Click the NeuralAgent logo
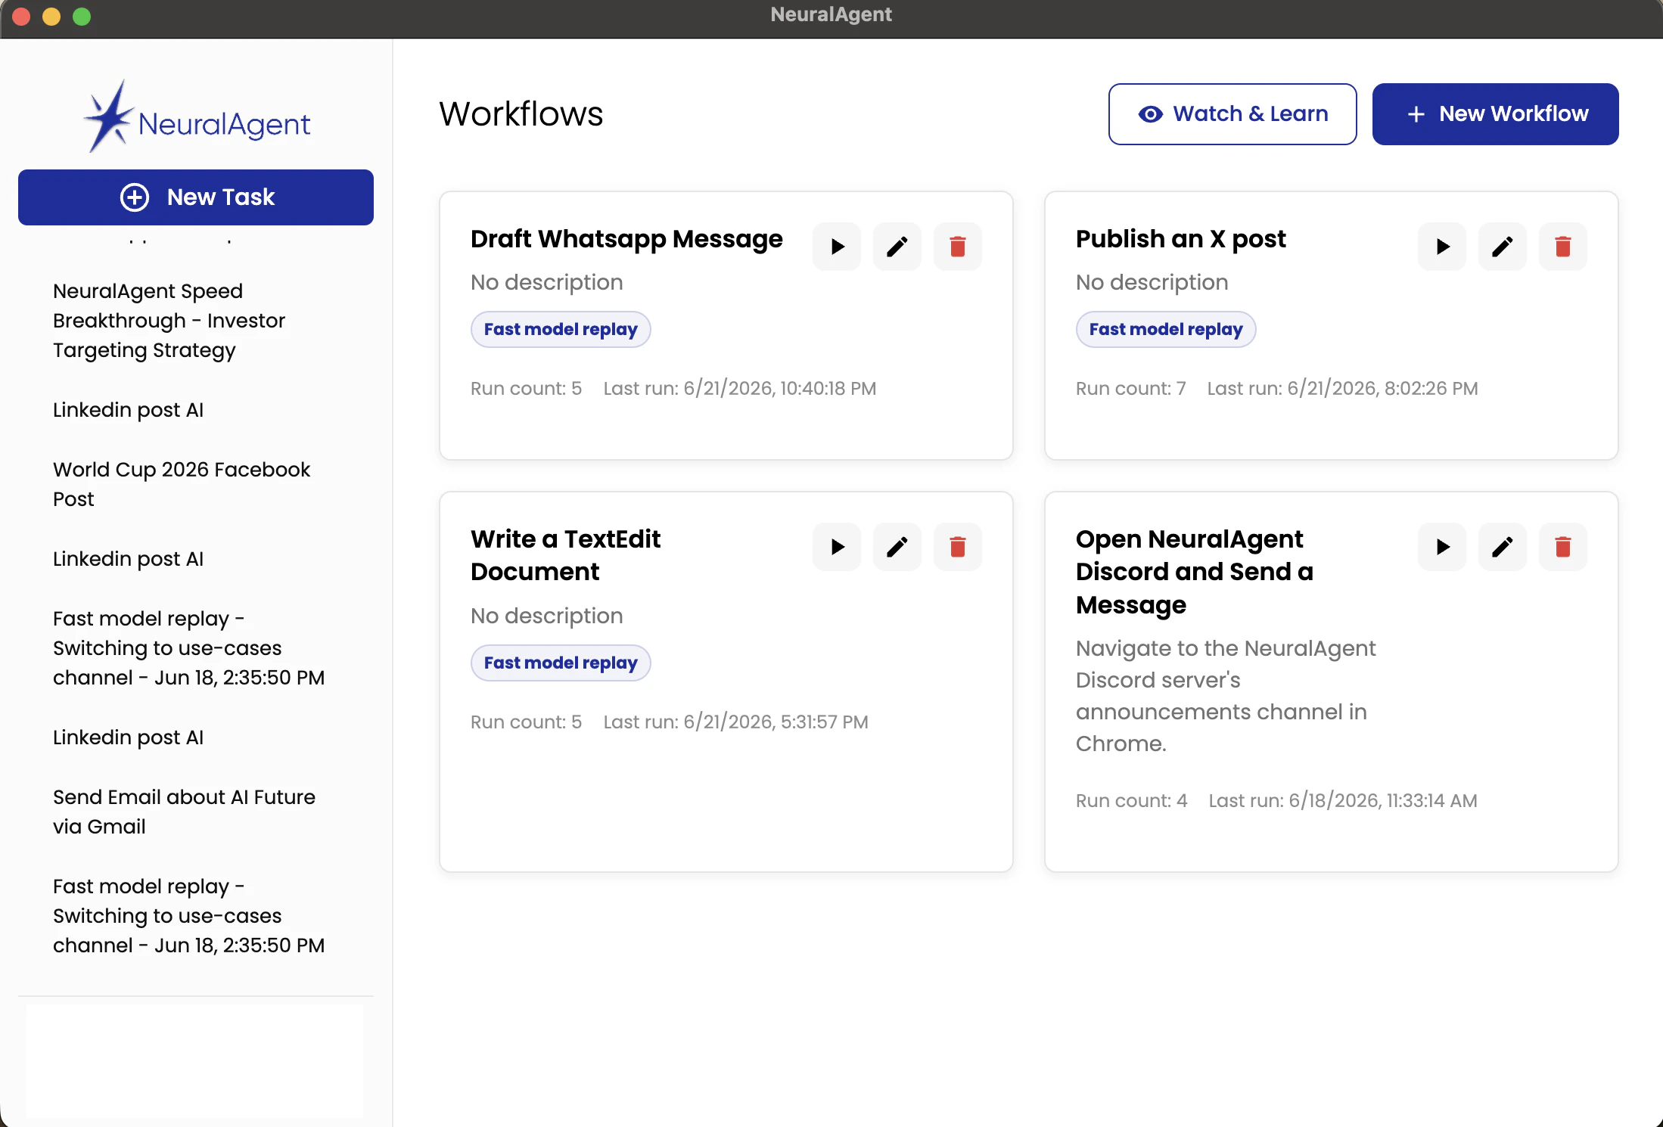The image size is (1663, 1127). pos(197,117)
